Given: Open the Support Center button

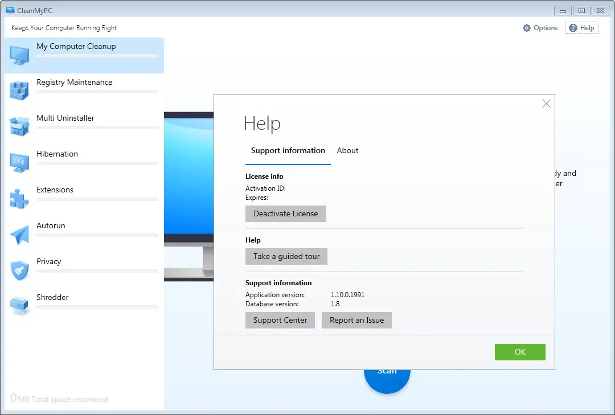Looking at the screenshot, I should tap(280, 320).
